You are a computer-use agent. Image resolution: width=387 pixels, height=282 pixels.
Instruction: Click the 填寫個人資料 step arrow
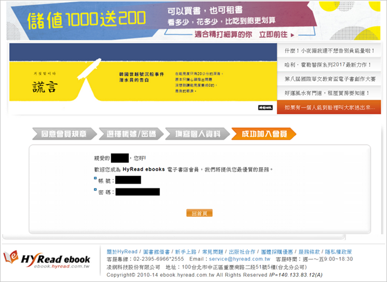coord(196,134)
